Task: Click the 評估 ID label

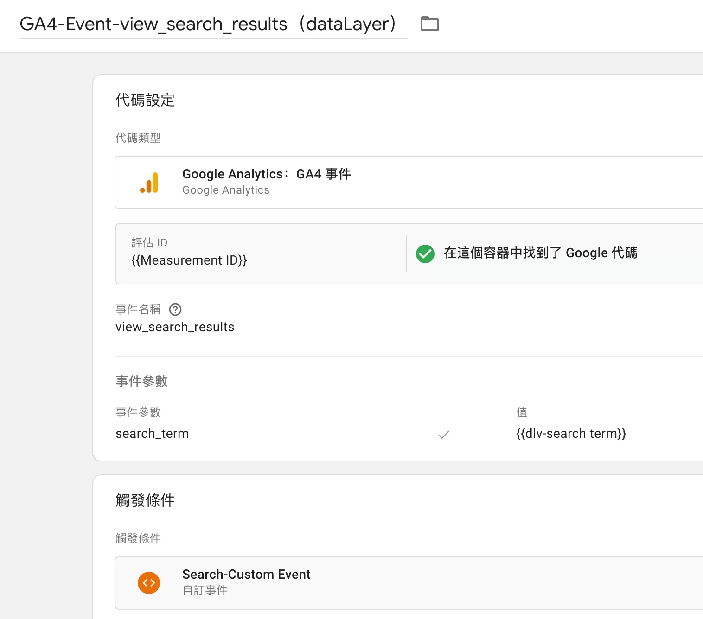Action: pos(149,243)
